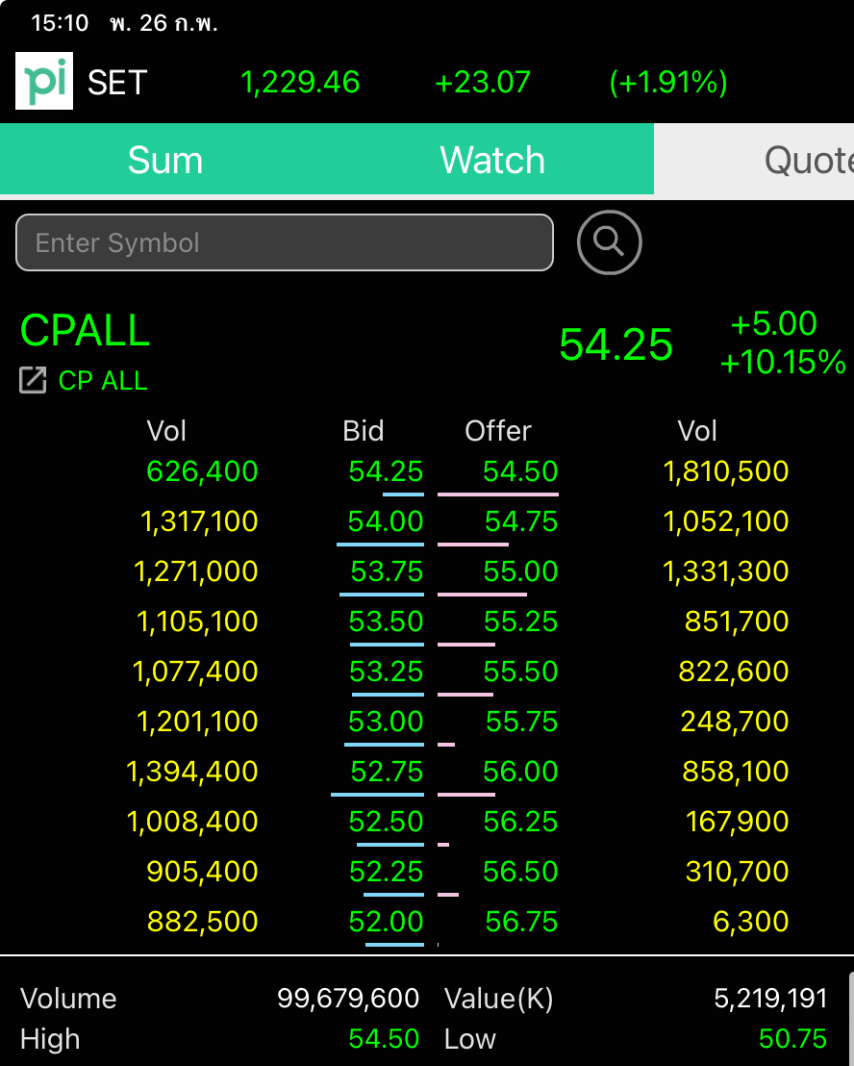Click bid volume 1,008,400
Image resolution: width=854 pixels, height=1066 pixels.
coord(192,822)
